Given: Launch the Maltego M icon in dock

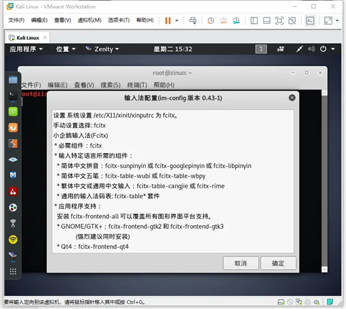Looking at the screenshot, I should point(13,176).
